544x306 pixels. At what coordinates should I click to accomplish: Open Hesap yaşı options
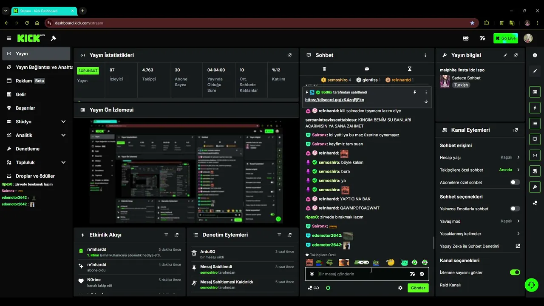point(480,157)
